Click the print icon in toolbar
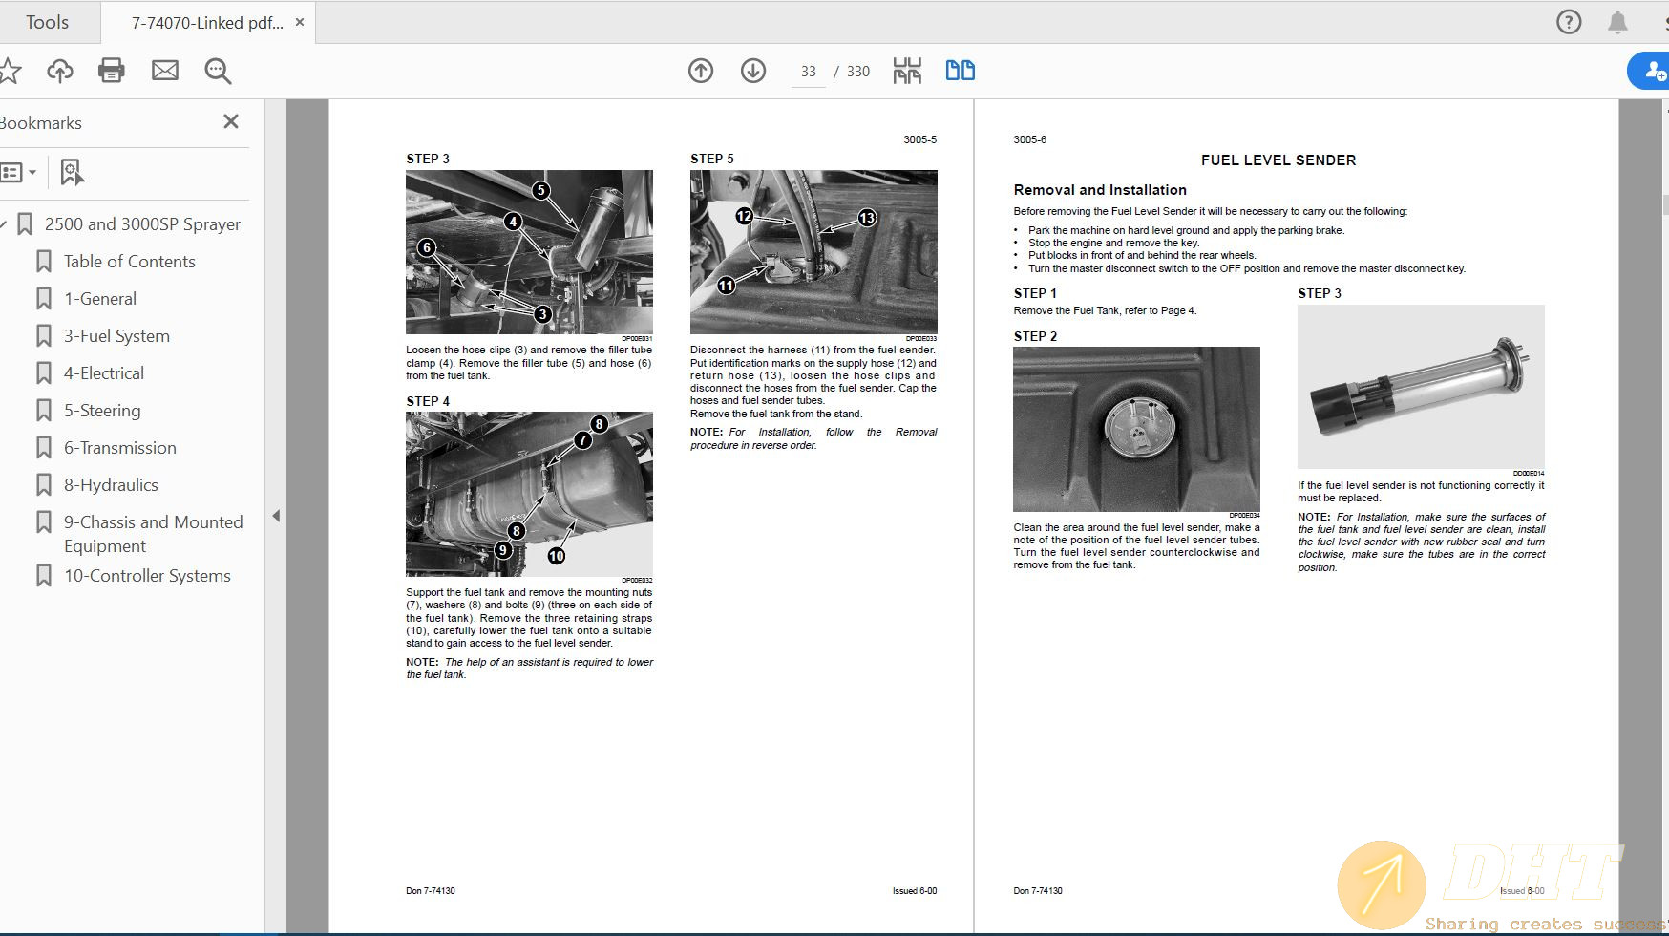The width and height of the screenshot is (1669, 936). (x=112, y=71)
